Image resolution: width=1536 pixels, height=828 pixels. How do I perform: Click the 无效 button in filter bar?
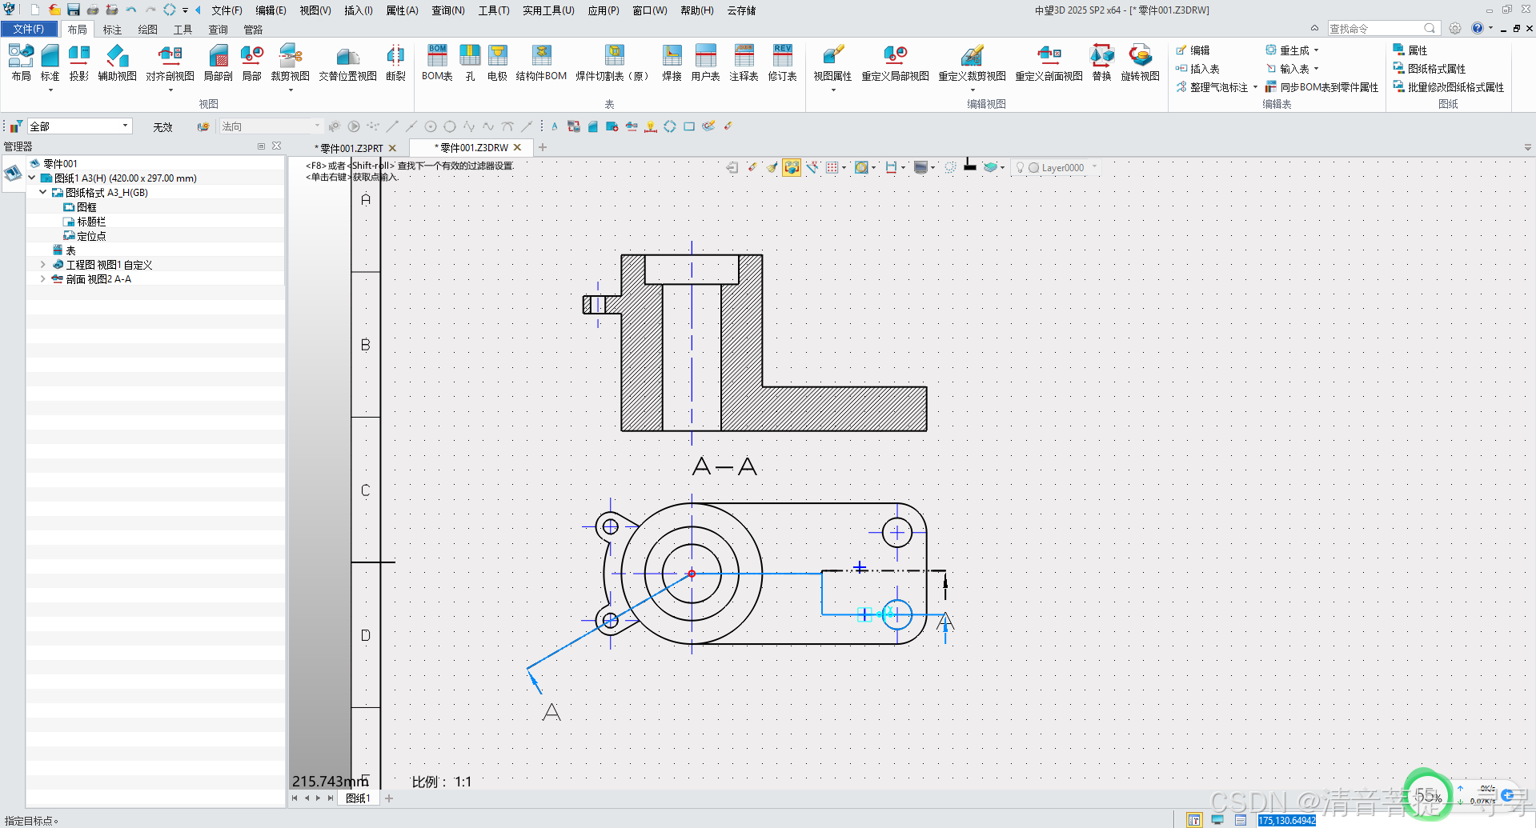point(162,127)
